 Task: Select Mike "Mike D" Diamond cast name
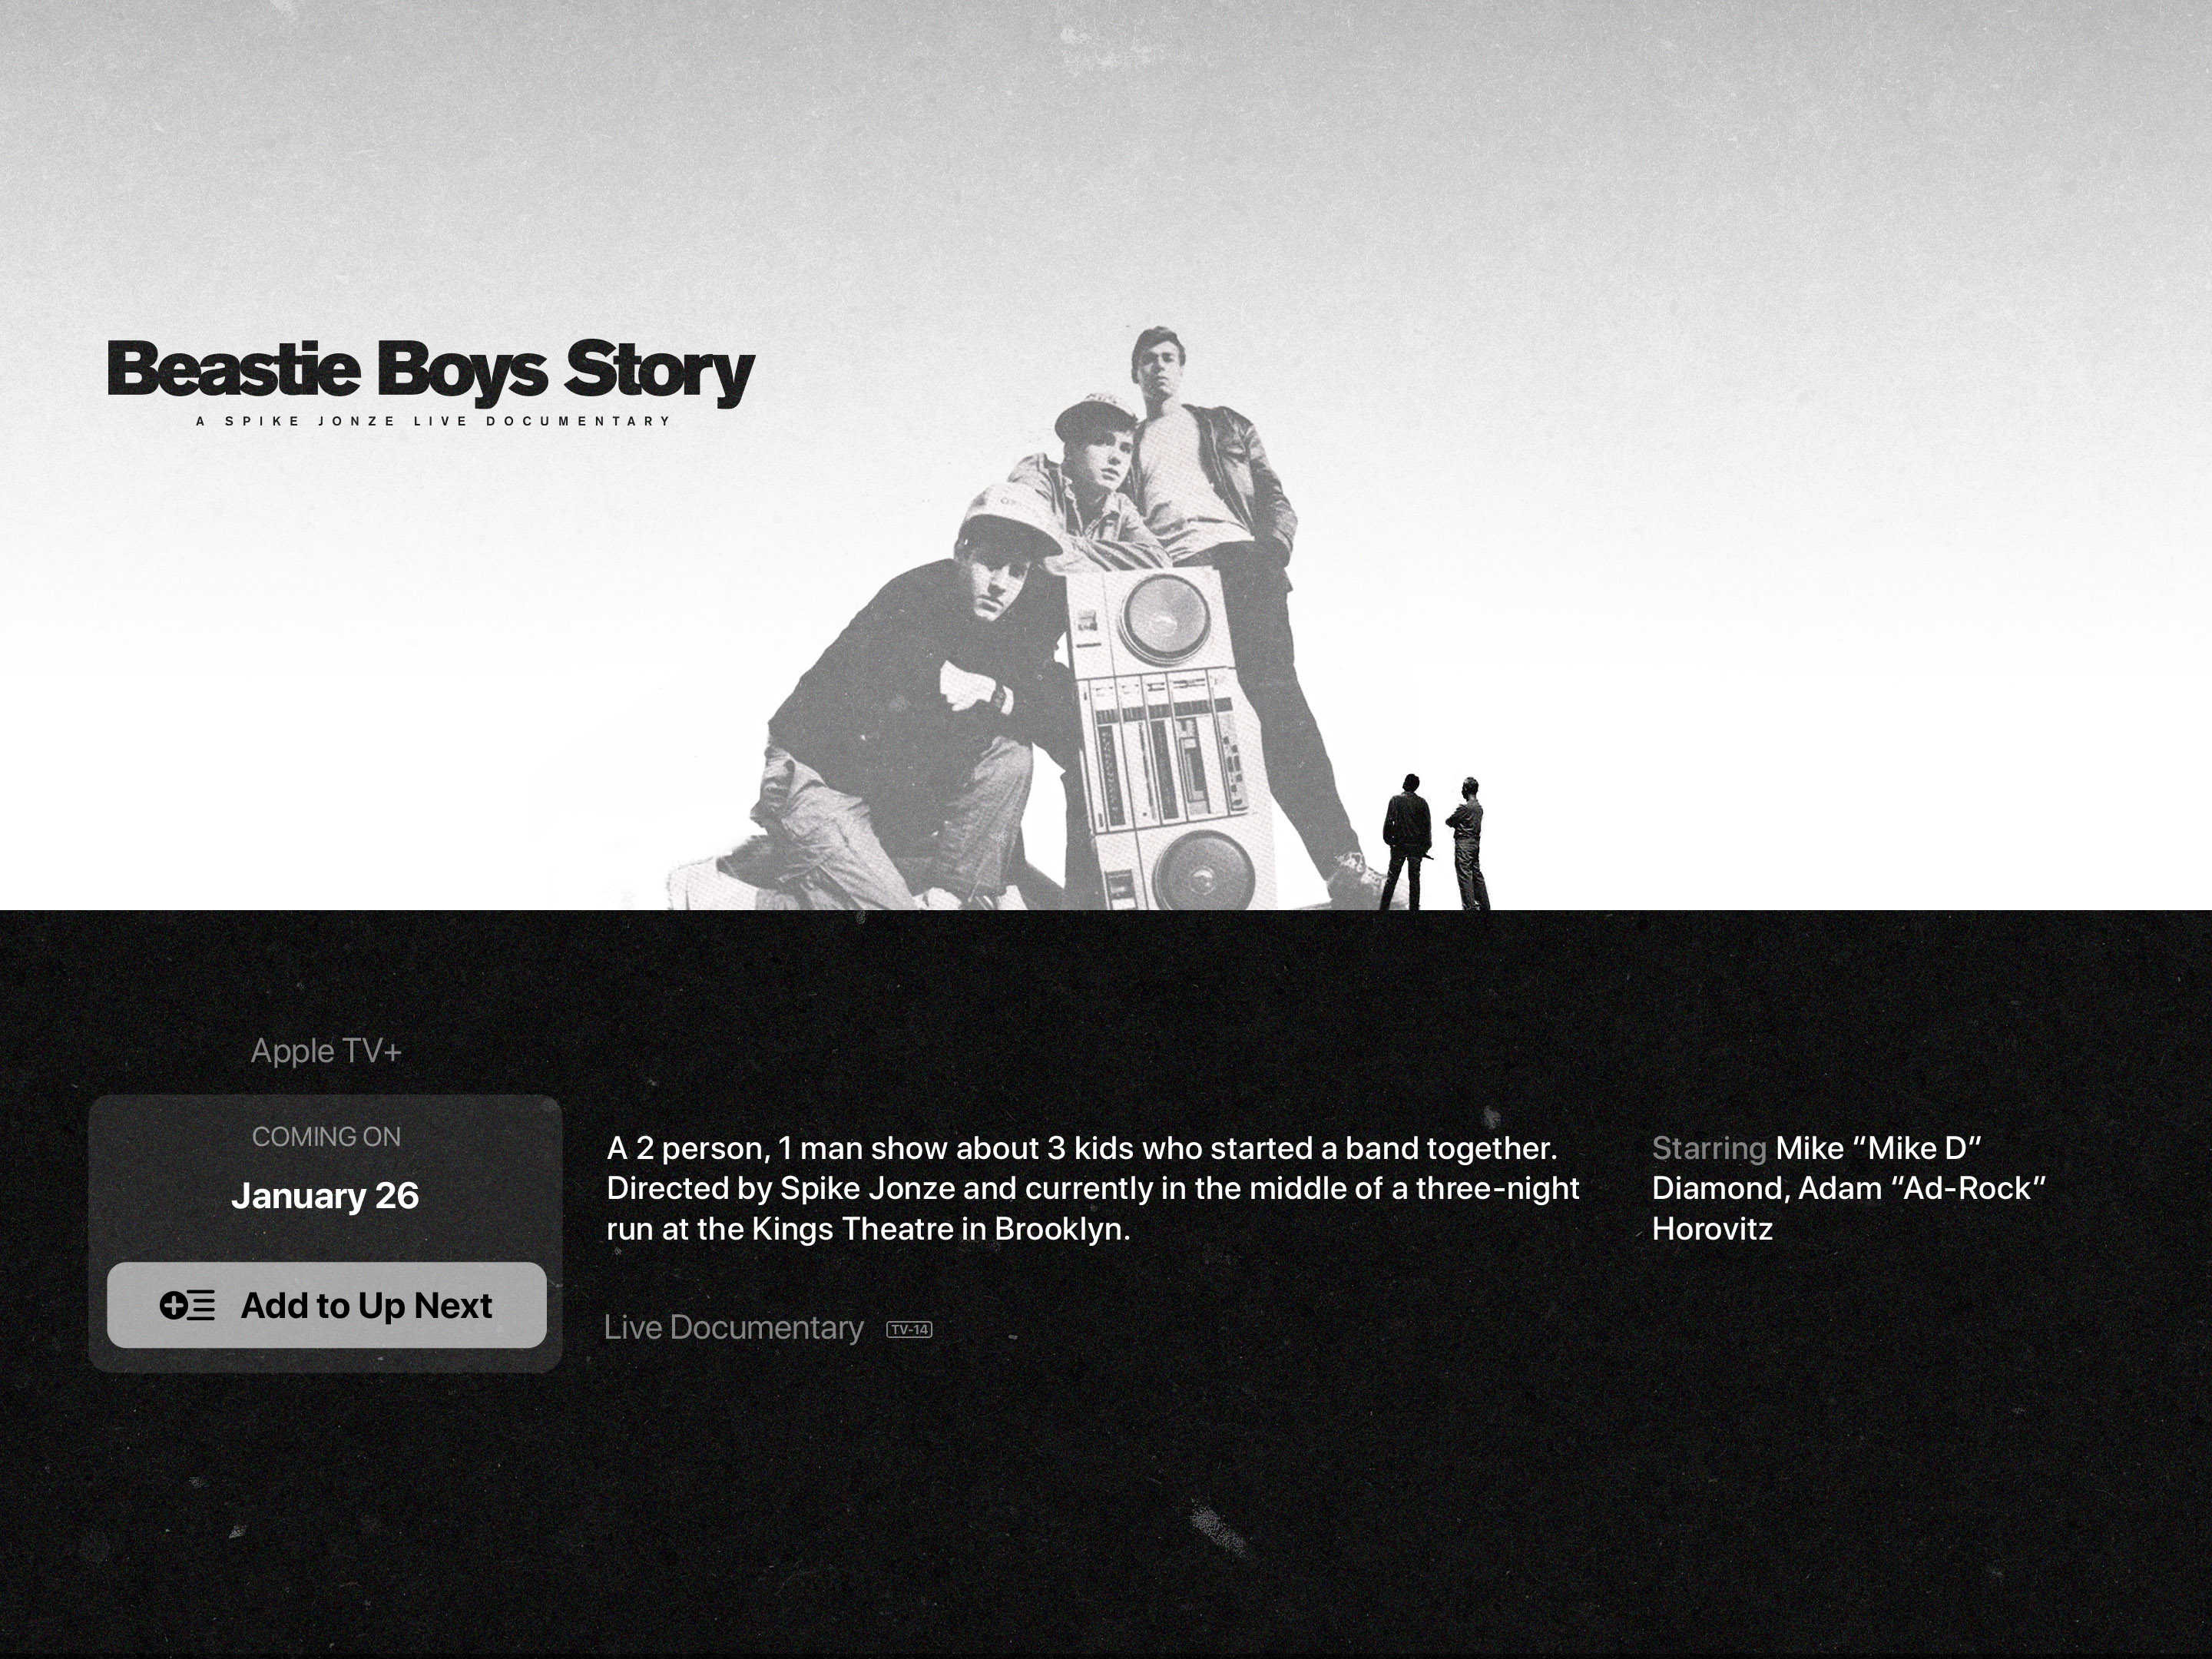click(1817, 1168)
